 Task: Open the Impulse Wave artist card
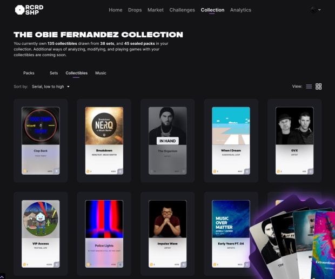[x=167, y=234]
